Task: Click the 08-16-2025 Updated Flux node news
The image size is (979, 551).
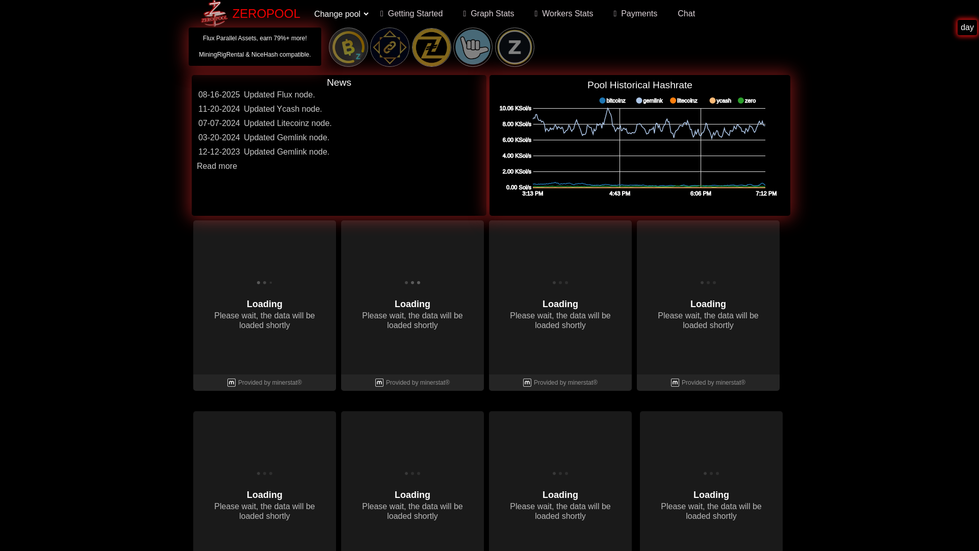Action: tap(256, 95)
